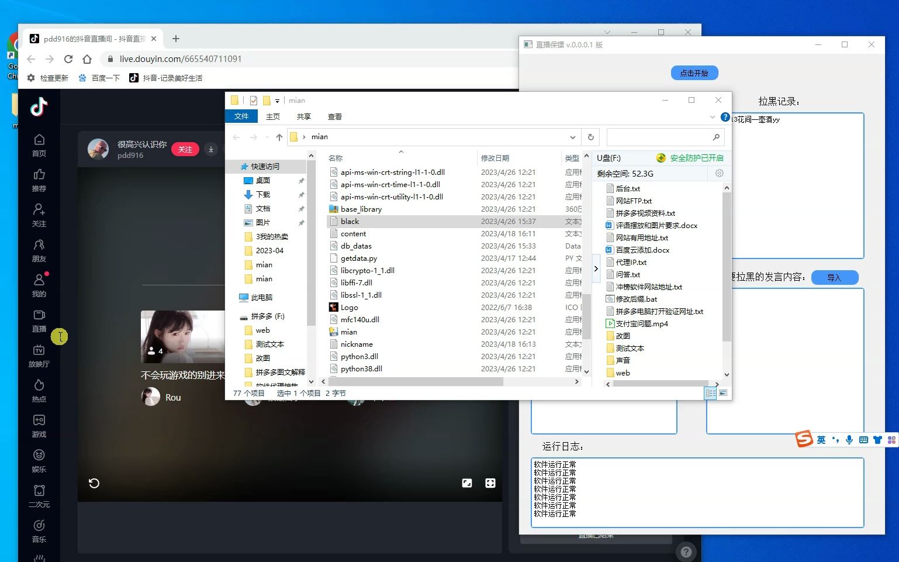The image size is (899, 562).
Task: Open recent locations dropdown beside forward arrow
Action: click(x=267, y=137)
